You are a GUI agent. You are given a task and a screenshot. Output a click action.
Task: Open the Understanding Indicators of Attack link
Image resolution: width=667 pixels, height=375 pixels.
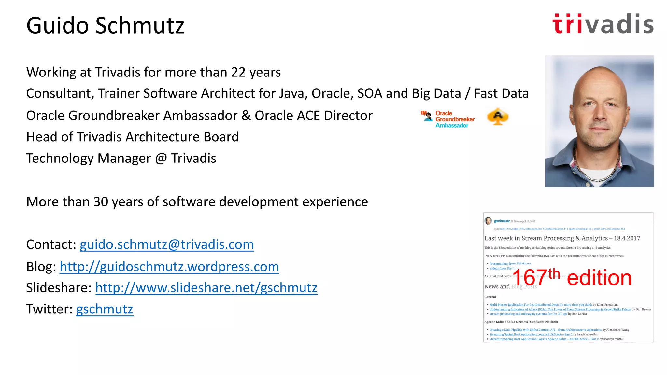coord(560,309)
